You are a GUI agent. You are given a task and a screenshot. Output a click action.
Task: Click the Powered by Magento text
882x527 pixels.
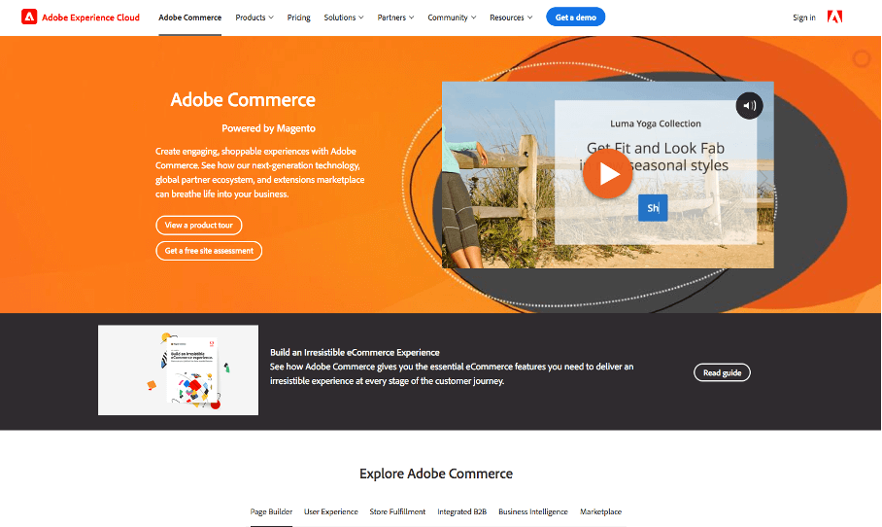click(268, 128)
